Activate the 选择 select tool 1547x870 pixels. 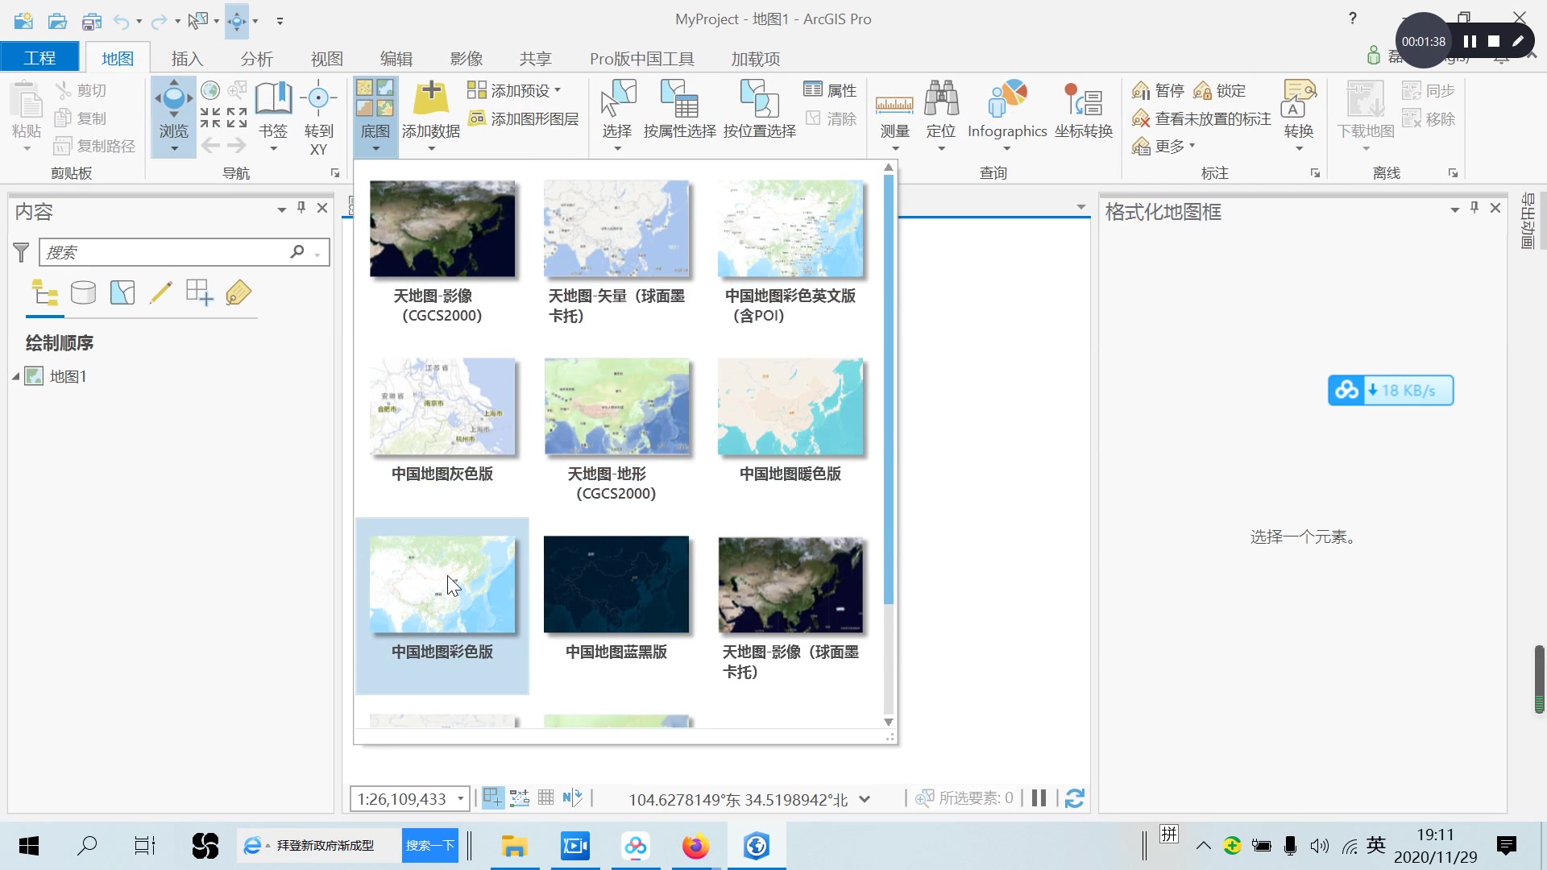click(x=617, y=117)
